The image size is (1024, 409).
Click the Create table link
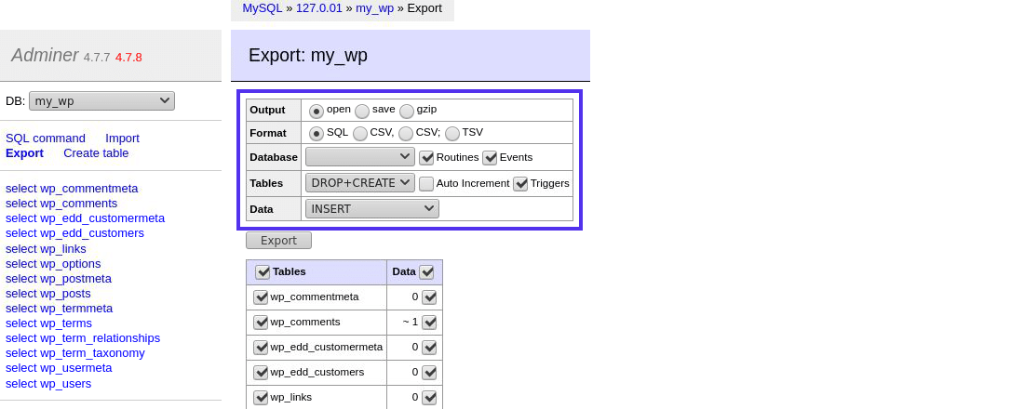(x=96, y=152)
